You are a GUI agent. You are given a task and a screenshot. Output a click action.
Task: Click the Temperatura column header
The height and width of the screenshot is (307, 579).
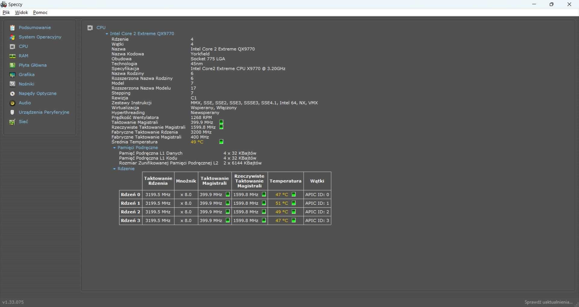coord(286,181)
